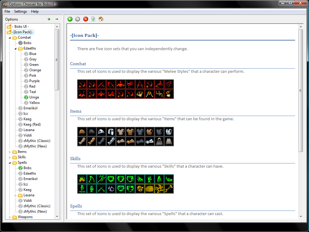
Task: Click the Lexana folder icon under Spells
Action: [21, 195]
